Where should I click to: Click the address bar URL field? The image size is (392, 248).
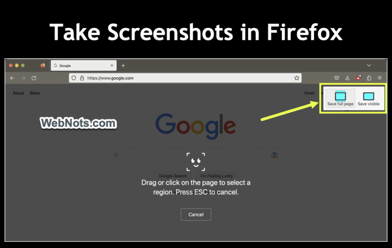185,78
